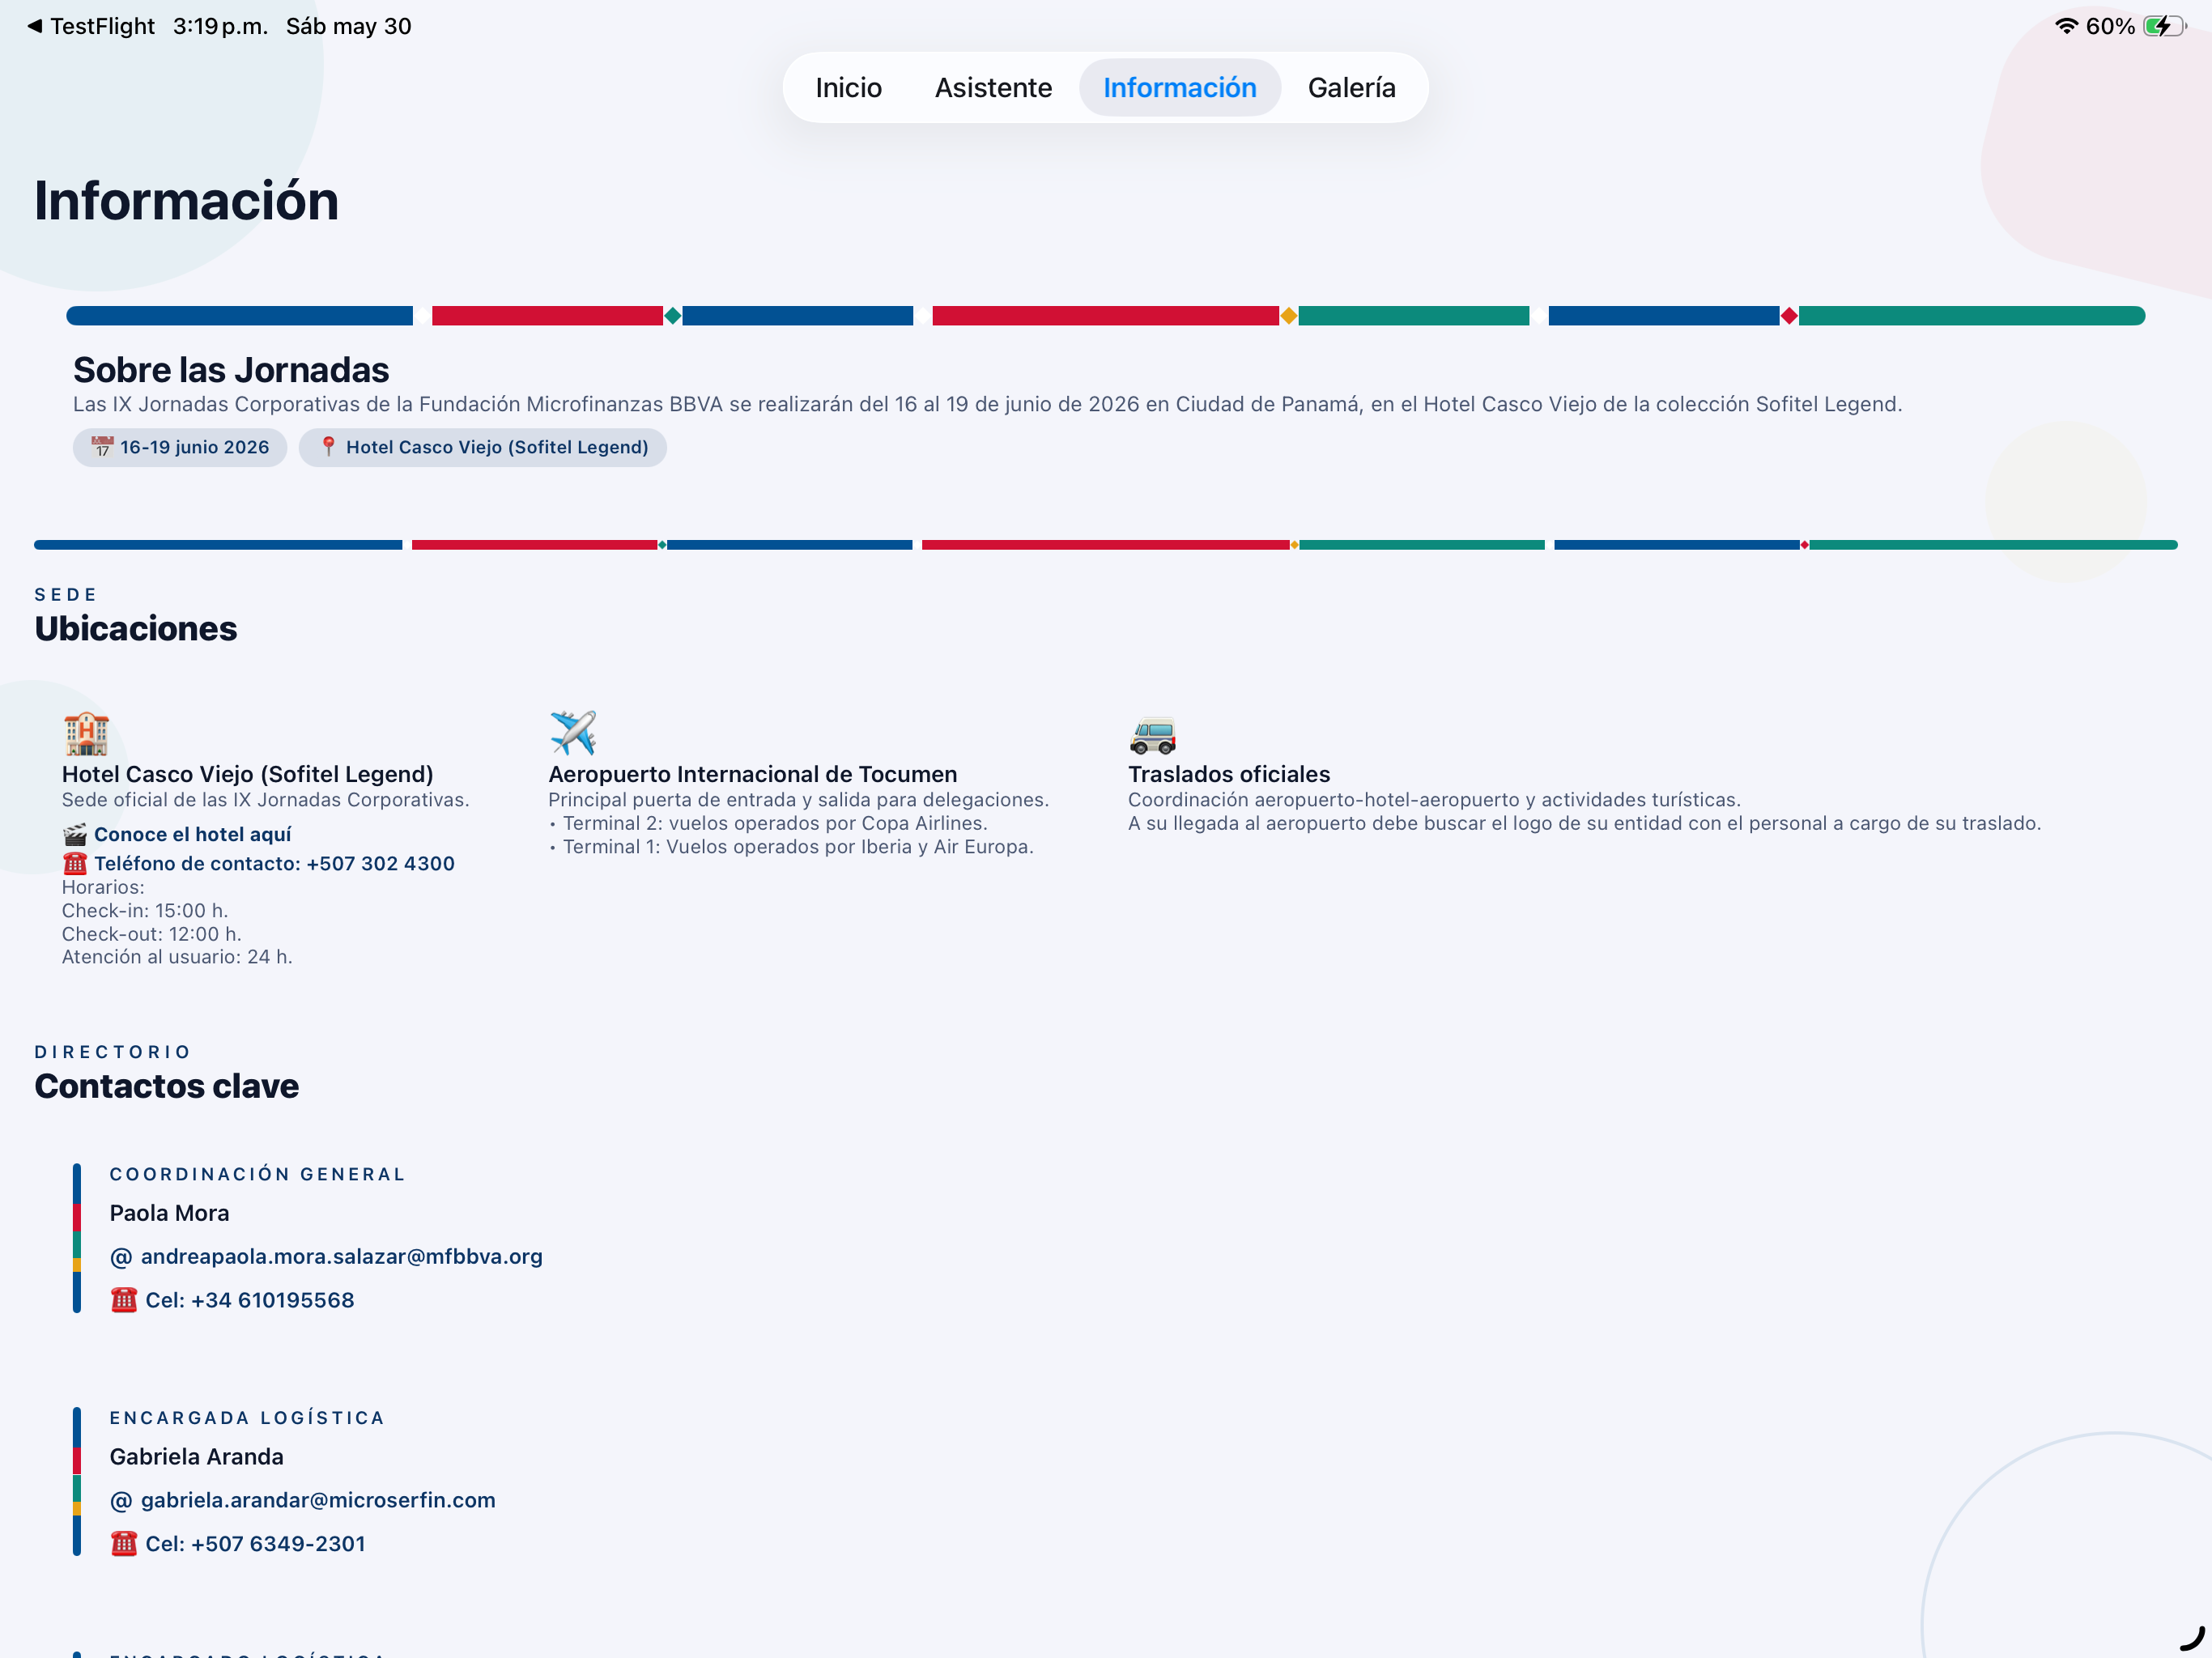Click the phone icon beside +34 610195568

pos(124,1300)
